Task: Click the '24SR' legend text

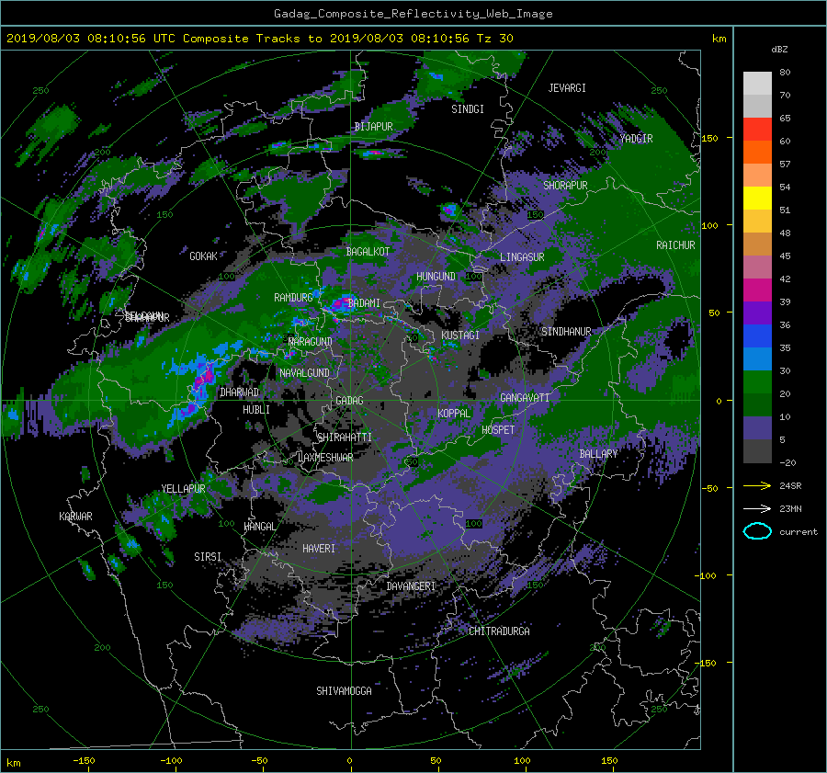Action: pyautogui.click(x=790, y=486)
